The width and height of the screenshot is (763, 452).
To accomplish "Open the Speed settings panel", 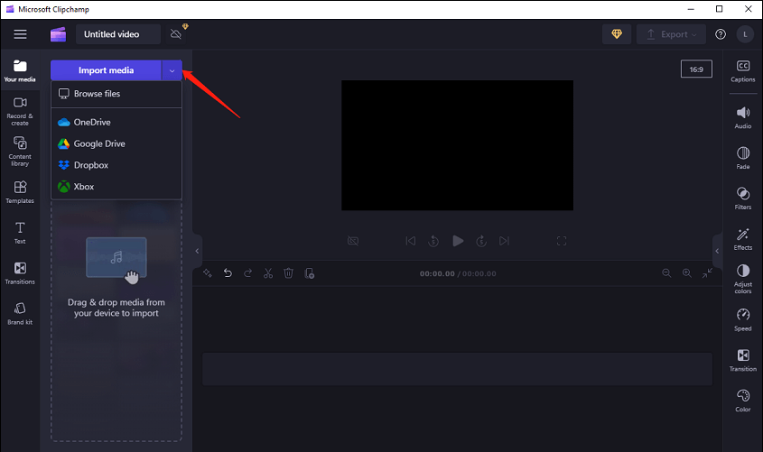I will (x=742, y=319).
